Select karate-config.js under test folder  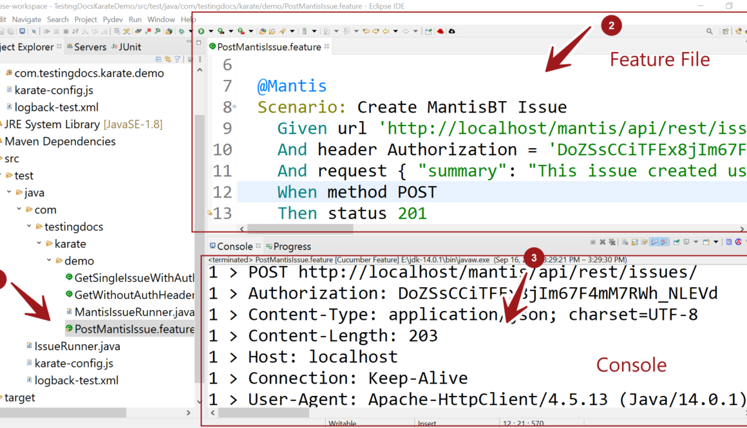pos(73,364)
